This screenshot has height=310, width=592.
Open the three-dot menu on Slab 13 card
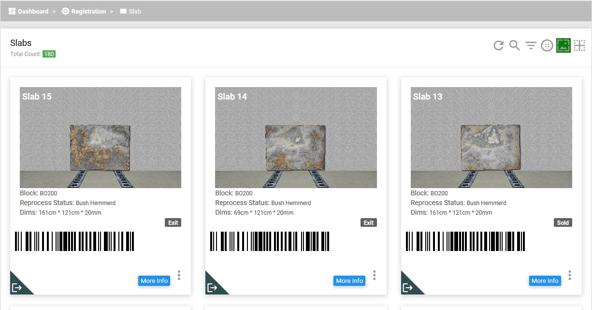[x=570, y=275]
